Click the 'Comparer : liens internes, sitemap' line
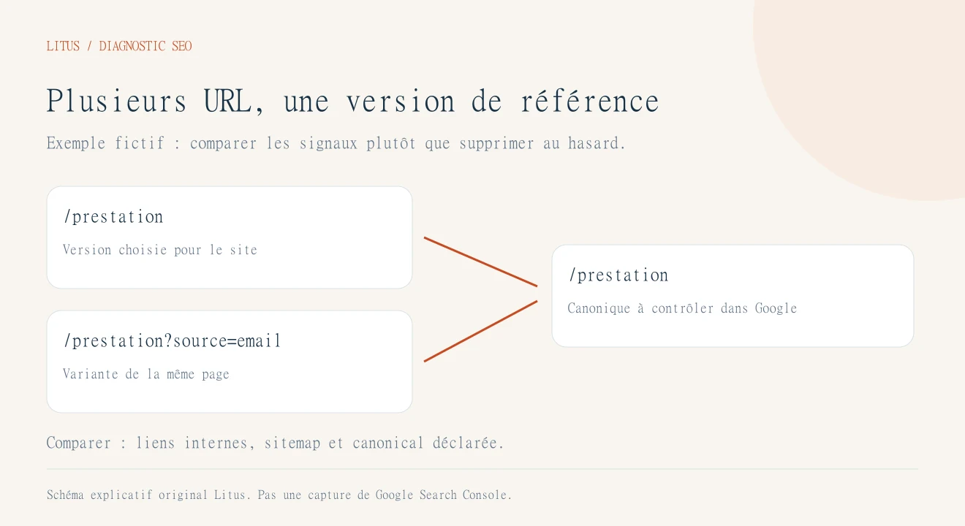This screenshot has width=965, height=526. pyautogui.click(x=276, y=443)
